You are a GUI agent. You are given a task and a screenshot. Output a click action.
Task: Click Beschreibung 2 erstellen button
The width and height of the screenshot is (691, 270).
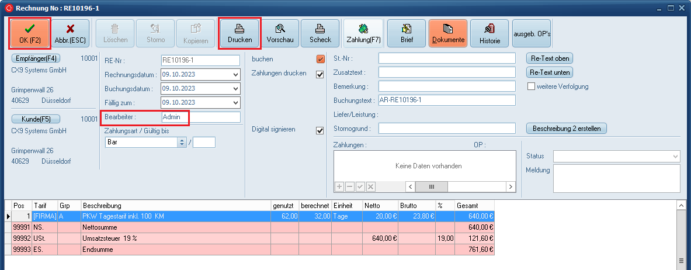tap(567, 128)
